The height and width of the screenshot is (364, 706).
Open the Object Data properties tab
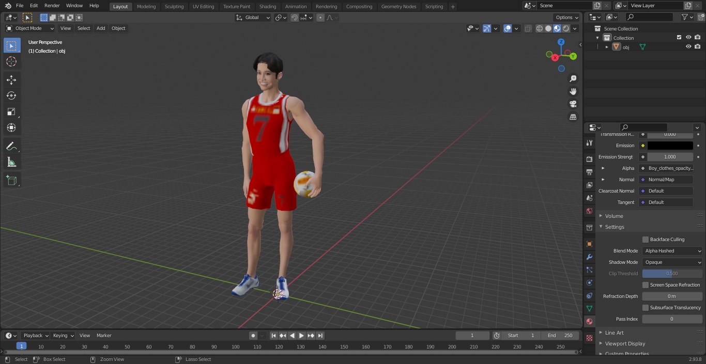589,308
